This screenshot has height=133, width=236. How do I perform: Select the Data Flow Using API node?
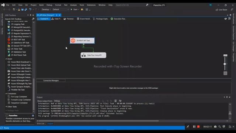pyautogui.click(x=93, y=55)
